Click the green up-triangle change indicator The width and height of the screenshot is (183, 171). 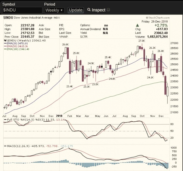(137, 25)
